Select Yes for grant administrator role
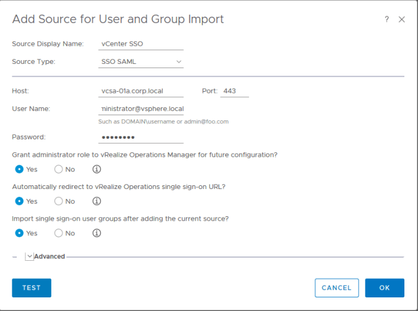The width and height of the screenshot is (418, 311). click(x=20, y=169)
